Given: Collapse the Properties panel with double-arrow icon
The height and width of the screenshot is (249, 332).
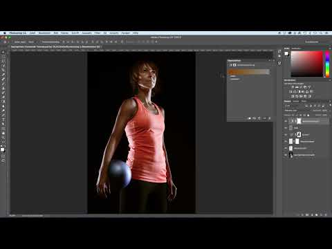Looking at the screenshot, I should click(270, 60).
